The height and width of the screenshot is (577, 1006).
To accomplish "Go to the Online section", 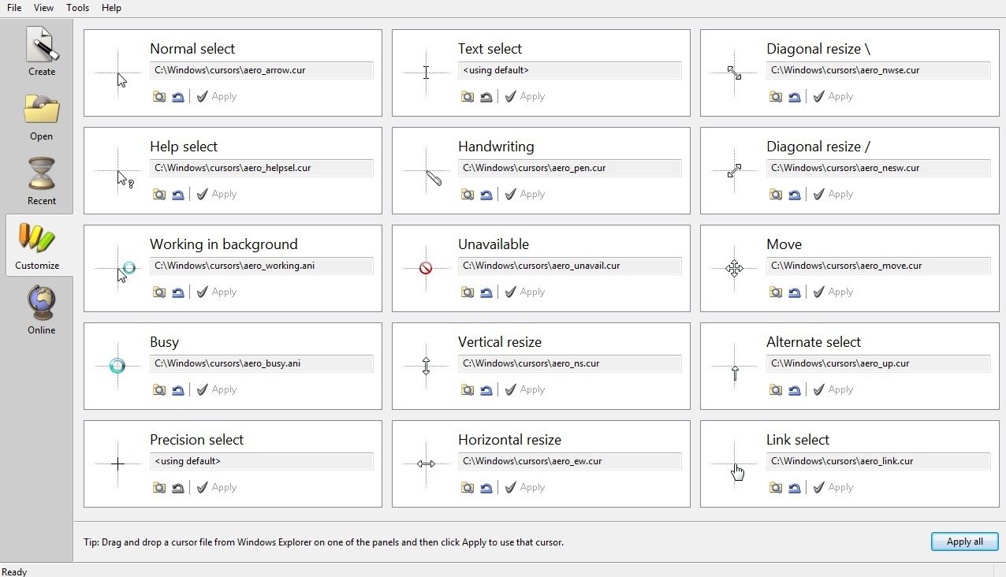I will [42, 310].
